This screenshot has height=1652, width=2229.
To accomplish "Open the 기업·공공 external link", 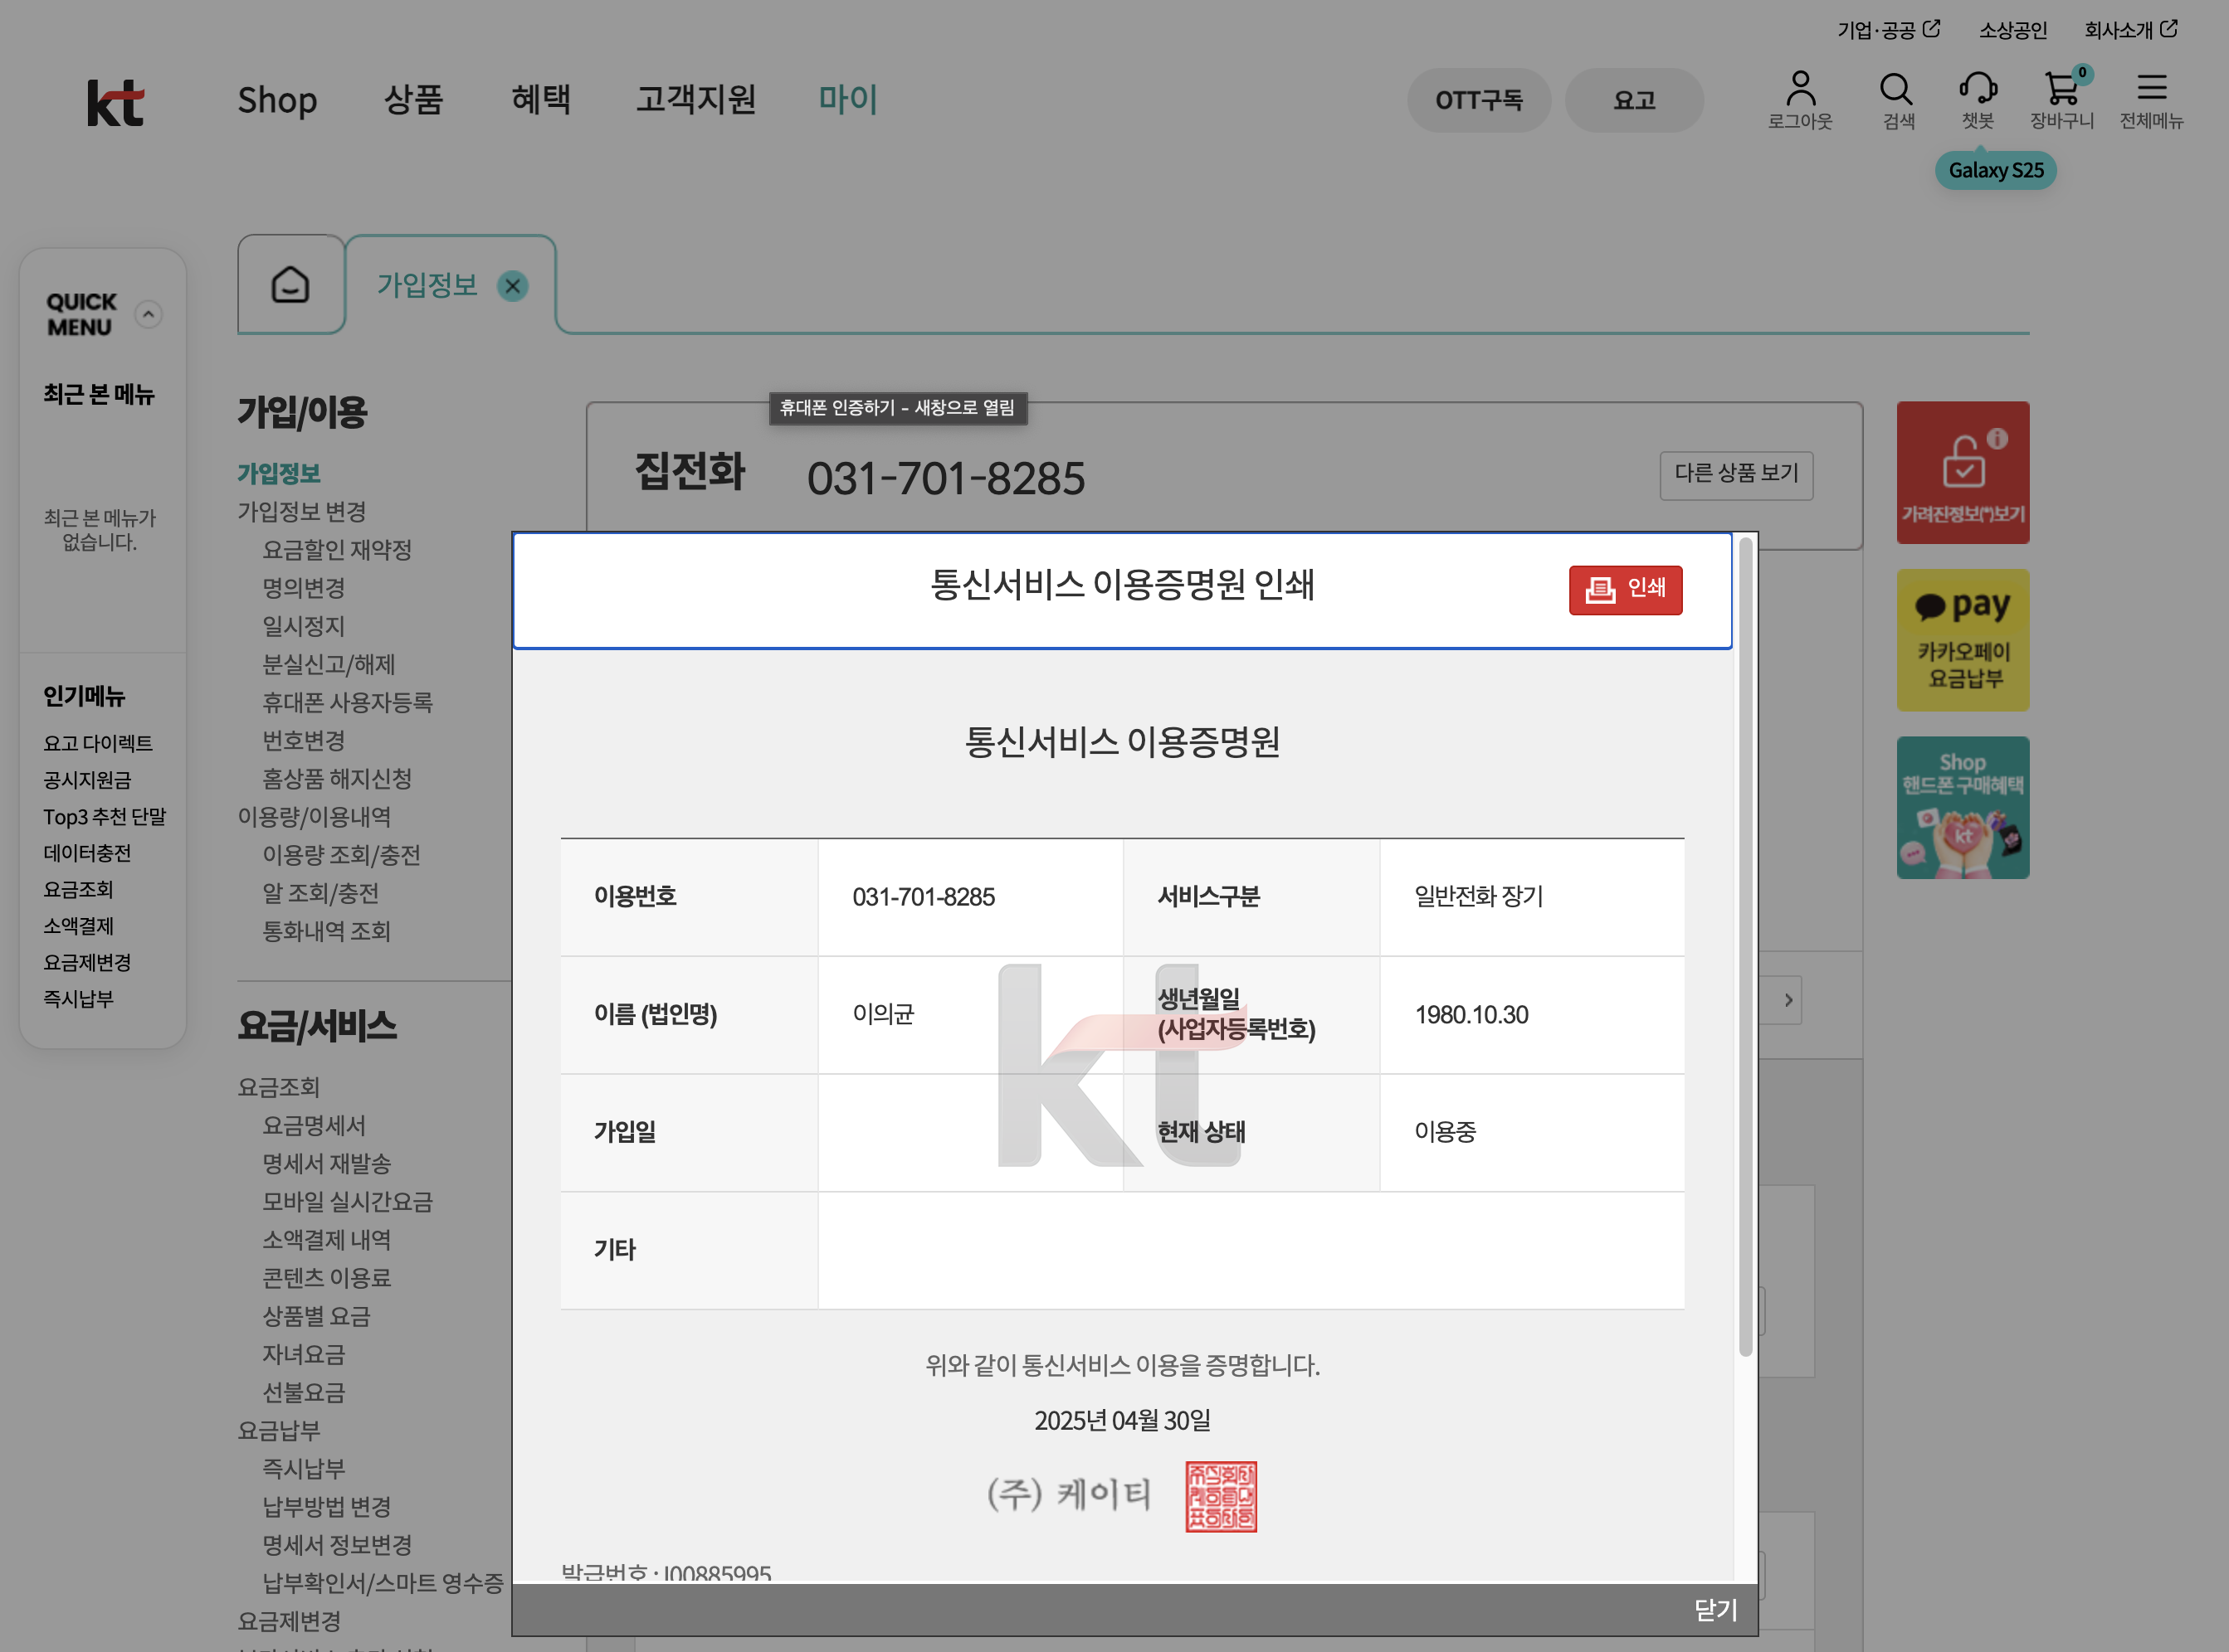I will pyautogui.click(x=1888, y=30).
